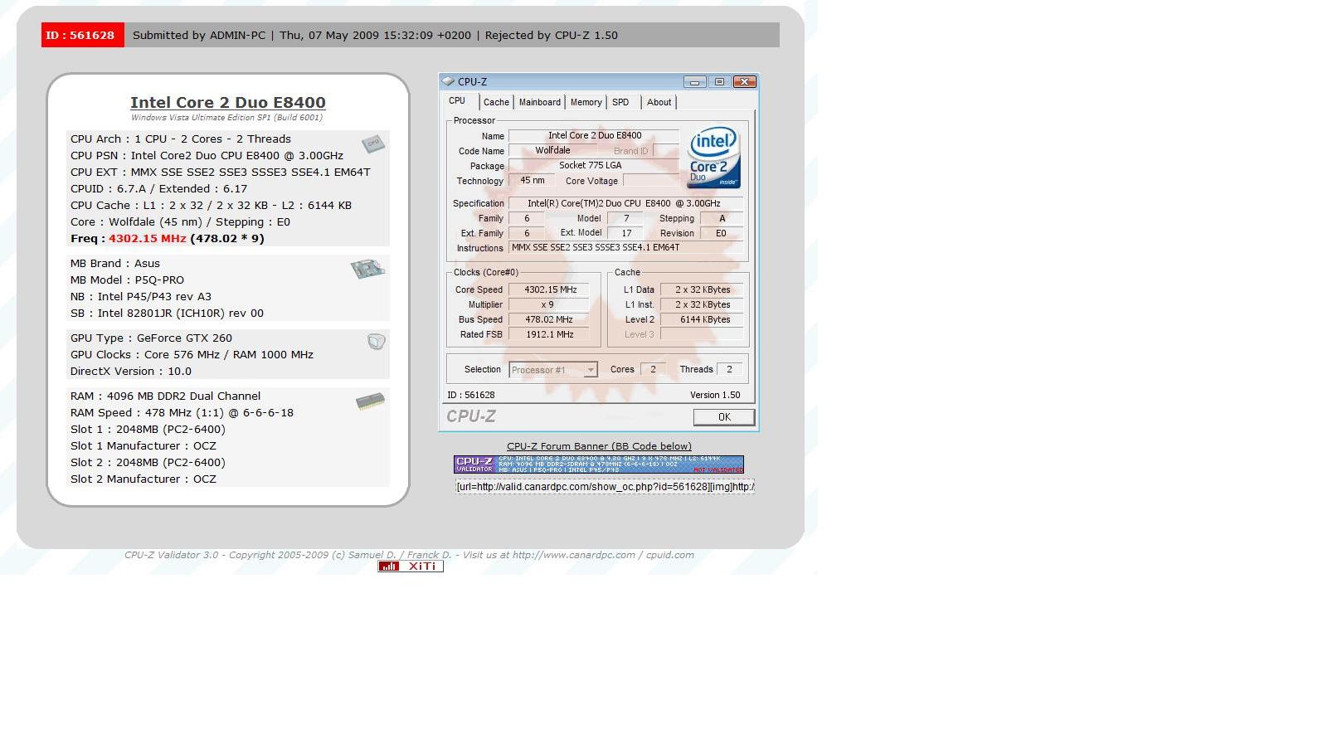Click the graphics card icon beside GPU Type

point(377,341)
